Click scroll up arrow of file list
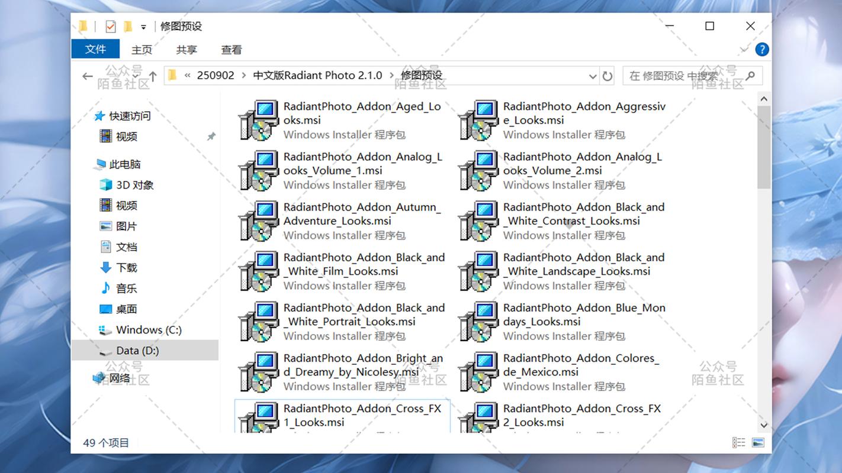 point(764,99)
